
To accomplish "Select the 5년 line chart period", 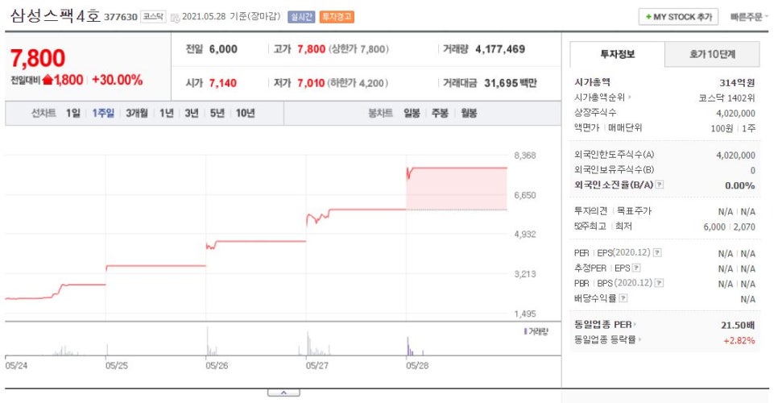I will pos(217,113).
